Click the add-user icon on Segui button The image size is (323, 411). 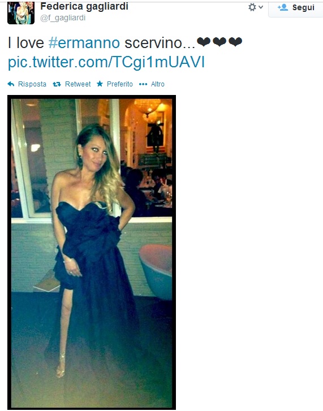coord(283,7)
